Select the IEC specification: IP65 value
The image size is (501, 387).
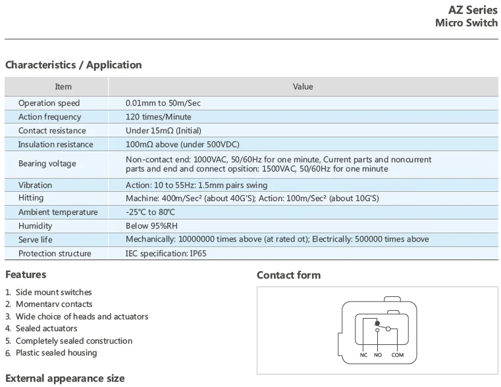[166, 254]
